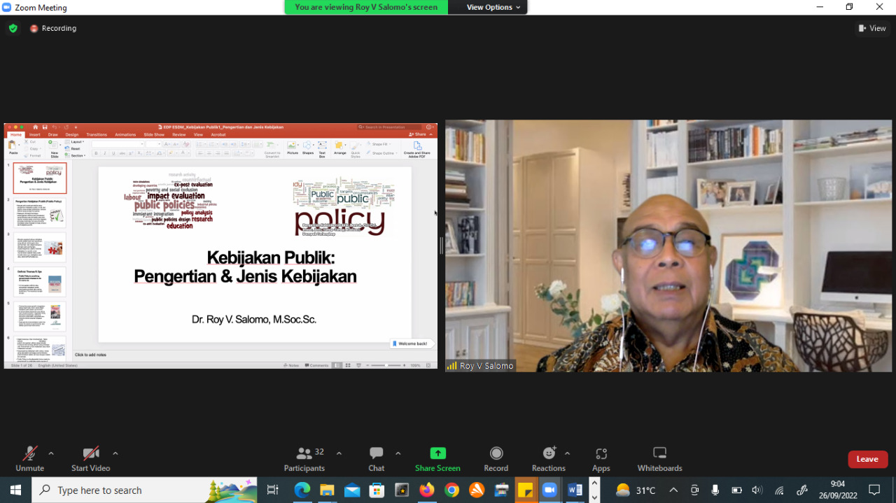
Task: Click the green Share Screen button
Action: click(437, 459)
